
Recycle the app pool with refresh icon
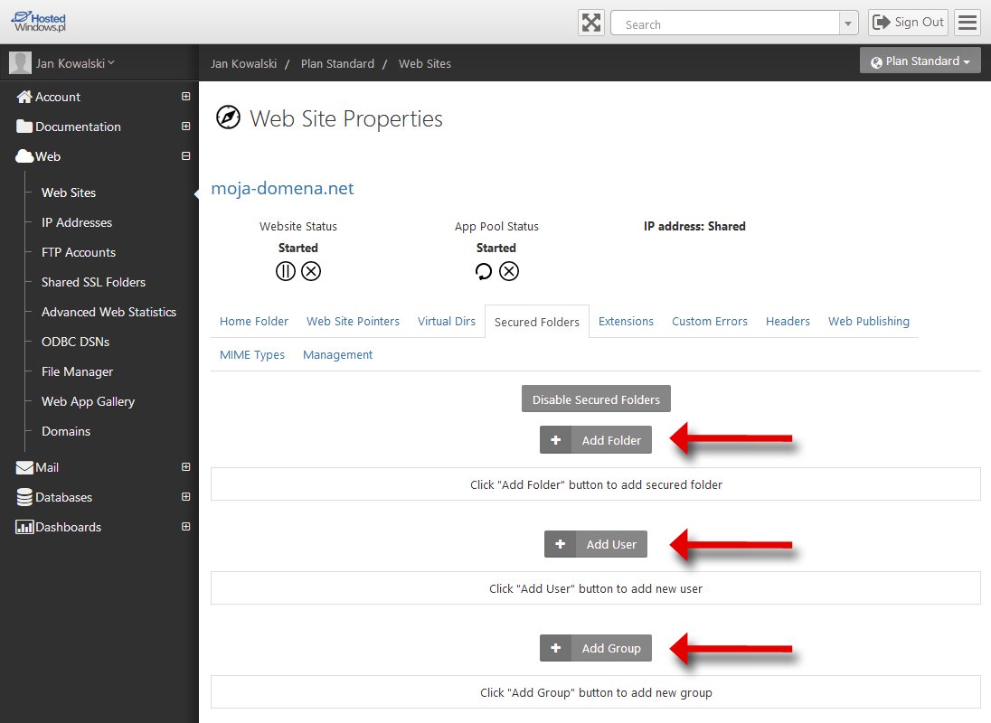point(484,271)
